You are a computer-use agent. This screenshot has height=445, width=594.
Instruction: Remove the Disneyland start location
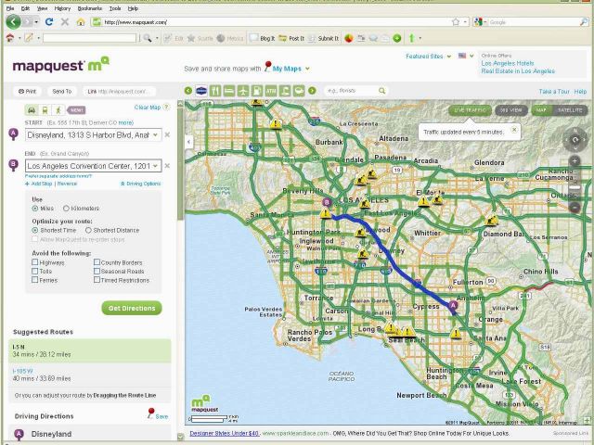pyautogui.click(x=167, y=134)
